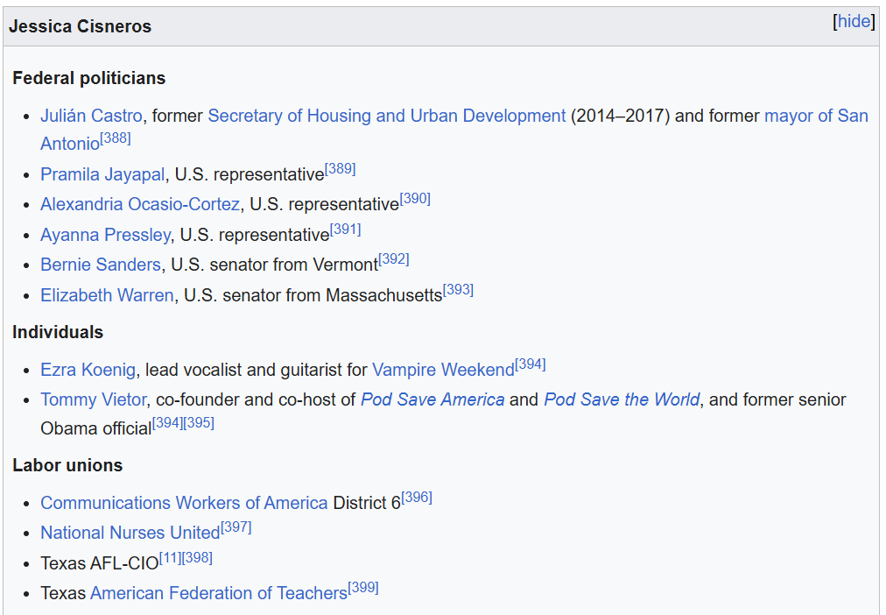Open the Ayanna Pressley link
The height and width of the screenshot is (615, 886).
coord(105,235)
